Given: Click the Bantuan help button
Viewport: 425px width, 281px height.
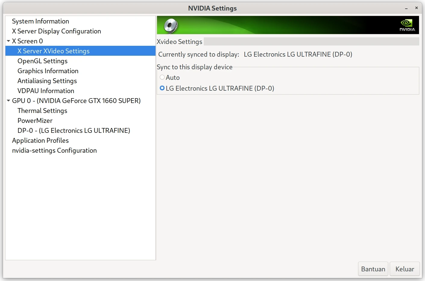Looking at the screenshot, I should coord(373,269).
